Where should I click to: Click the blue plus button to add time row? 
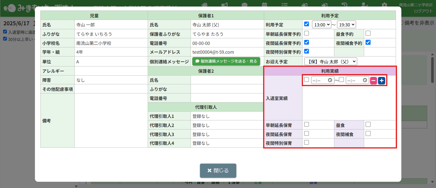tap(381, 81)
